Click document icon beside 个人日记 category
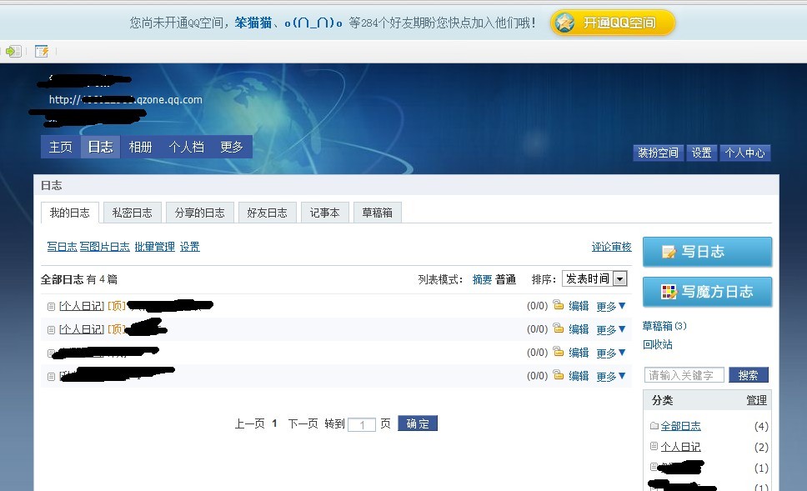The height and width of the screenshot is (491, 807). [654, 446]
